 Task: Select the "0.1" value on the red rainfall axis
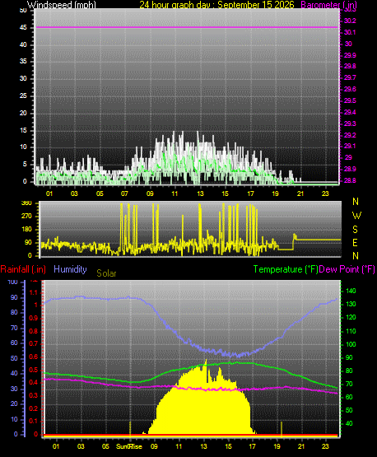click(x=34, y=421)
